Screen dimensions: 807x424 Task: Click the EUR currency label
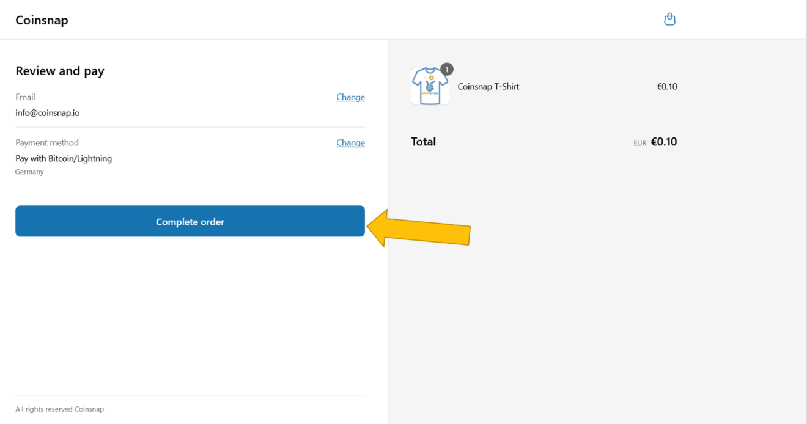(640, 143)
